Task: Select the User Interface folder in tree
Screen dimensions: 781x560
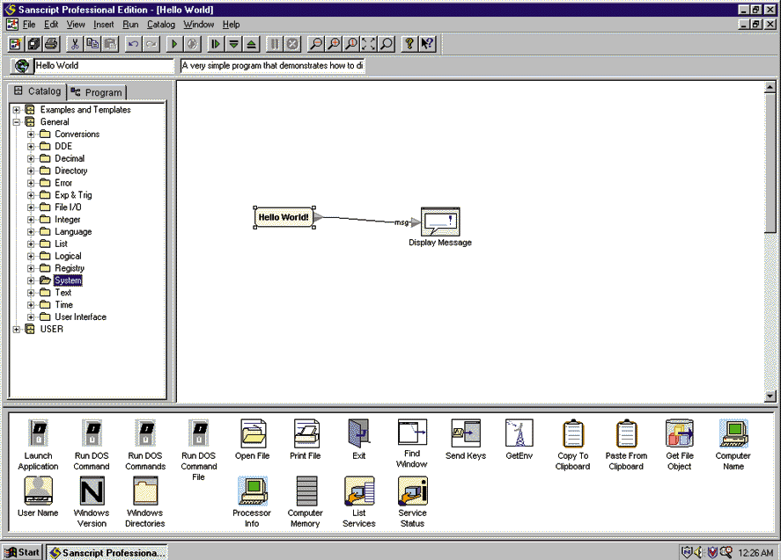Action: (80, 317)
